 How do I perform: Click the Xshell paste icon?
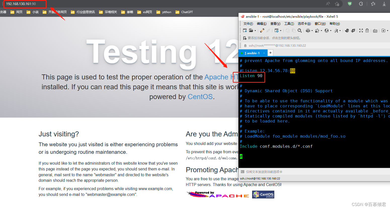(294, 31)
